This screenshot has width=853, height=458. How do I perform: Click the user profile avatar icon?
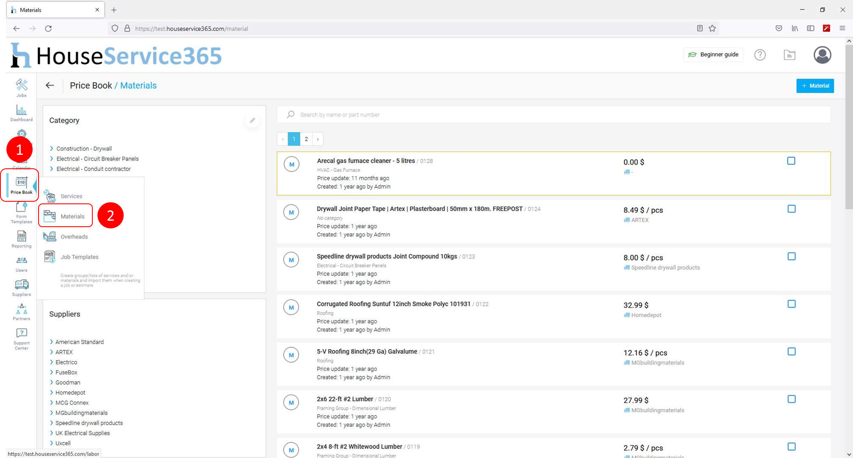(x=822, y=55)
